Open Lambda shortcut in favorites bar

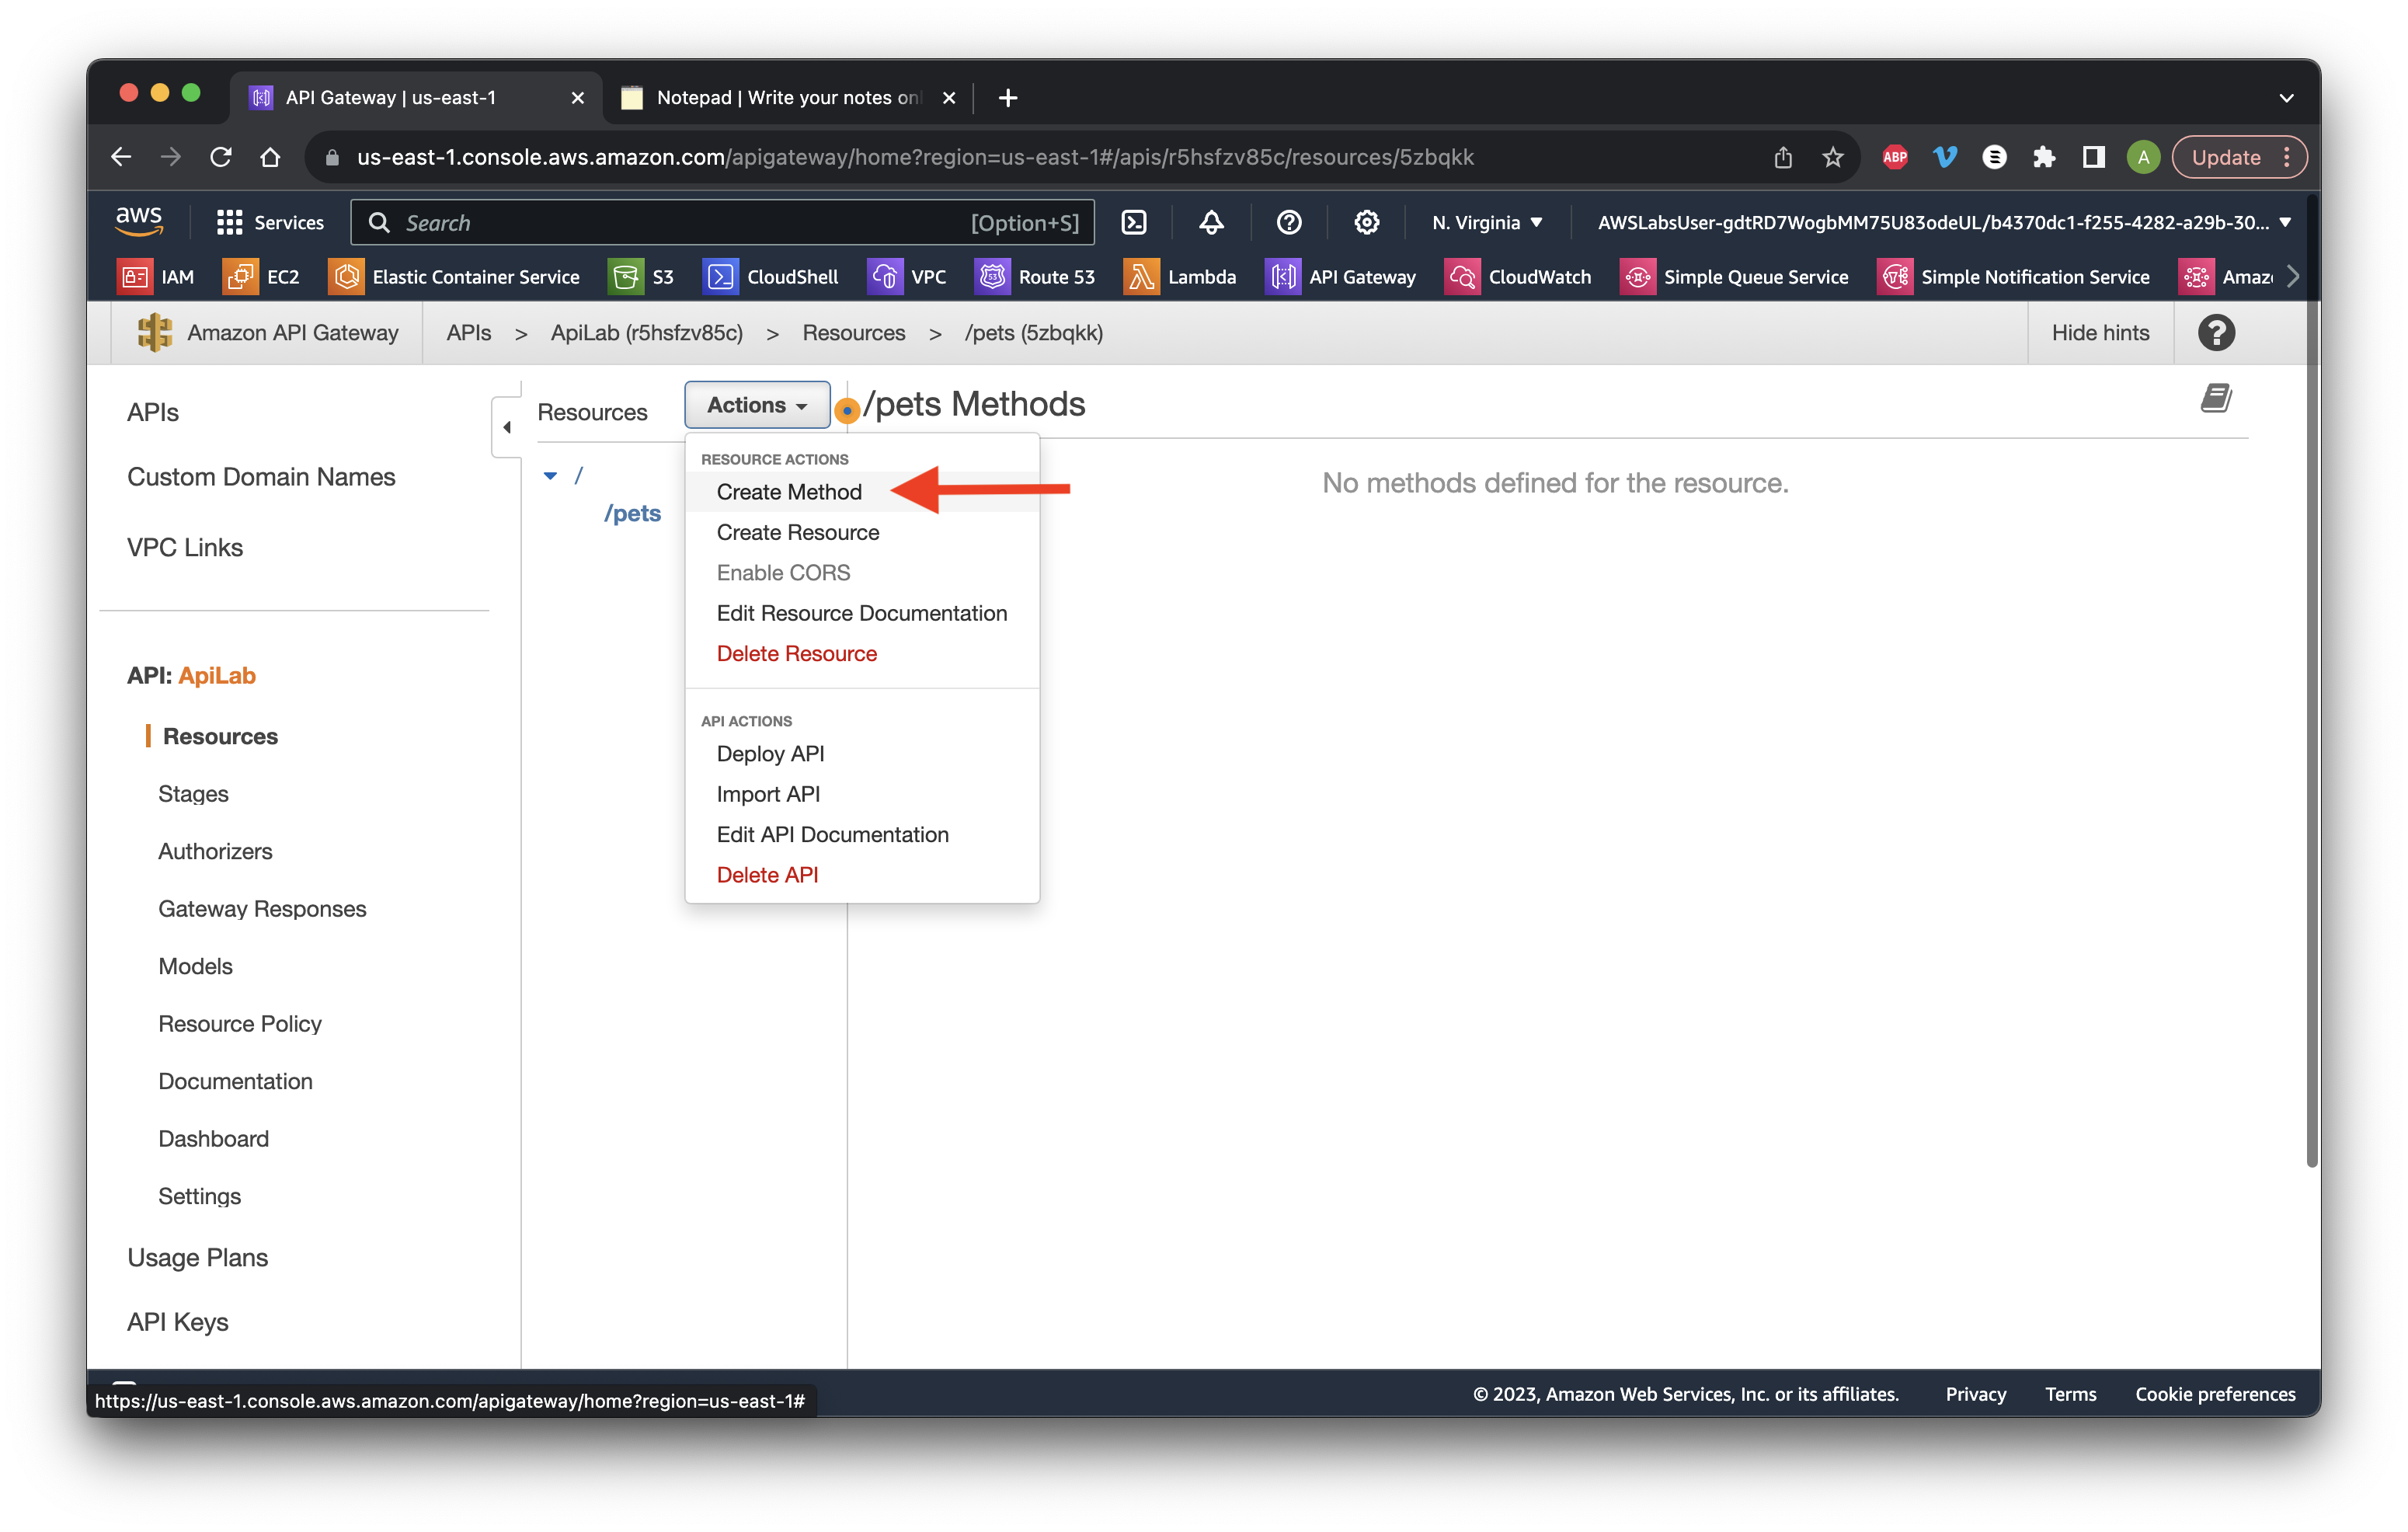pos(1180,277)
